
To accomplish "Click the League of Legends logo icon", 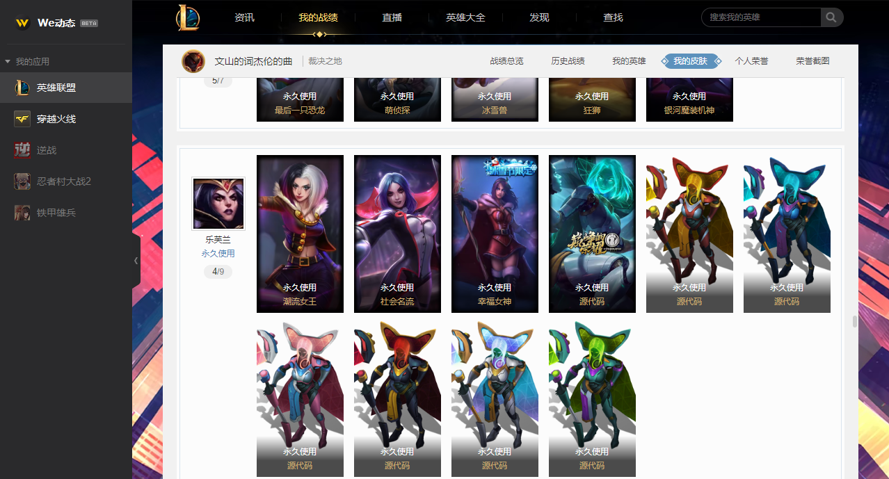I will (x=188, y=17).
